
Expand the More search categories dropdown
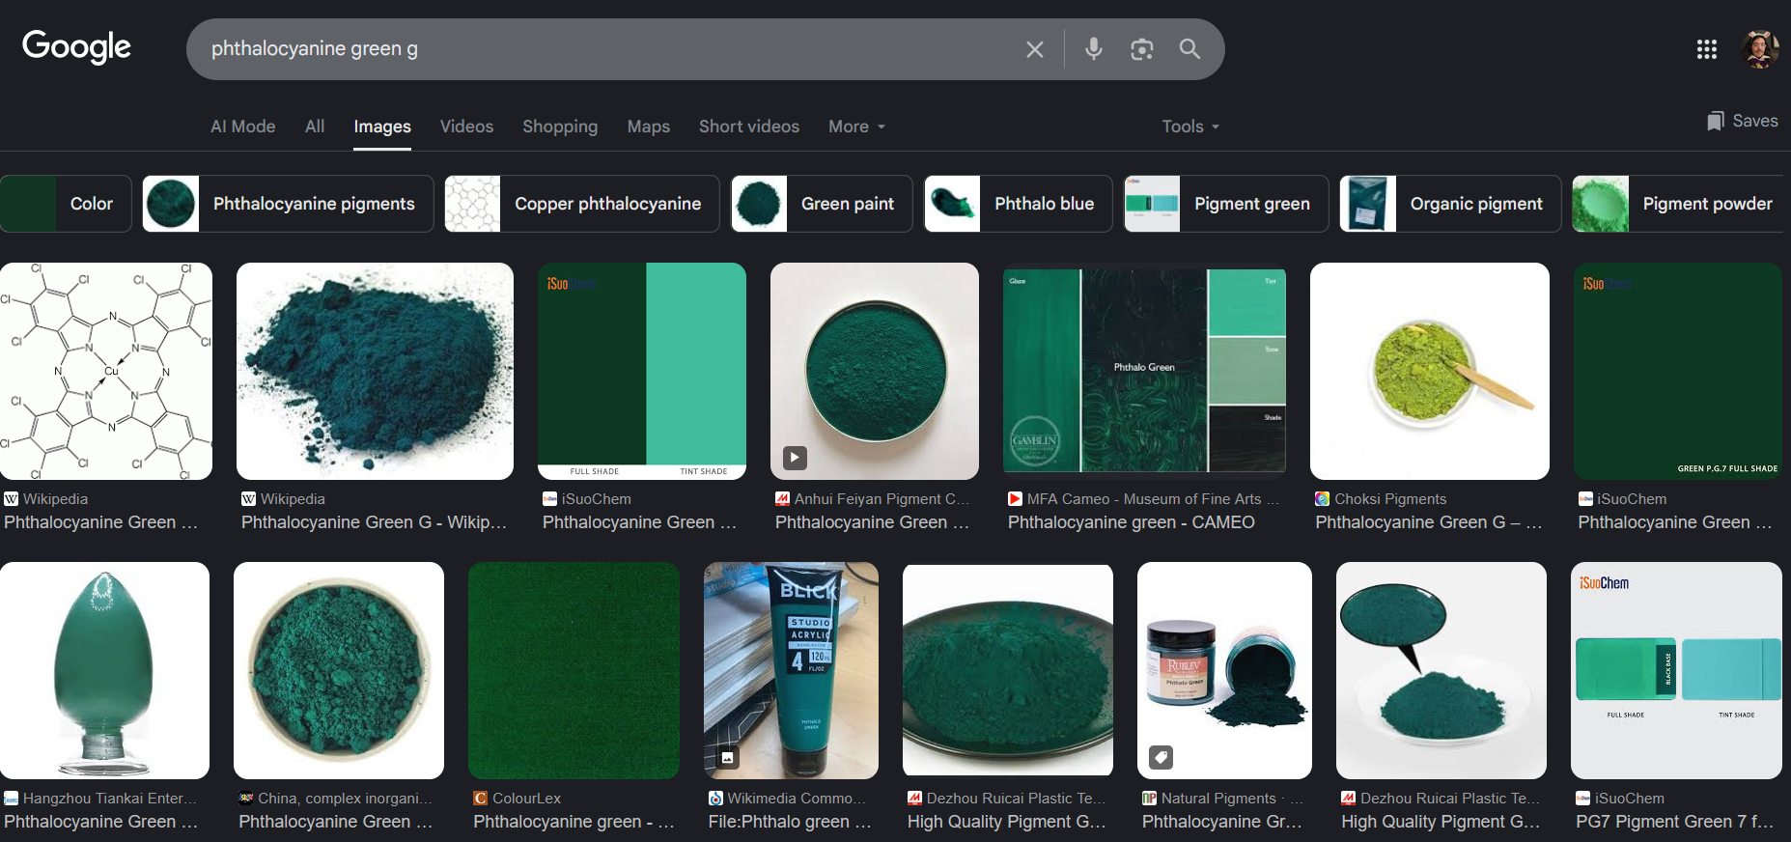tap(856, 126)
